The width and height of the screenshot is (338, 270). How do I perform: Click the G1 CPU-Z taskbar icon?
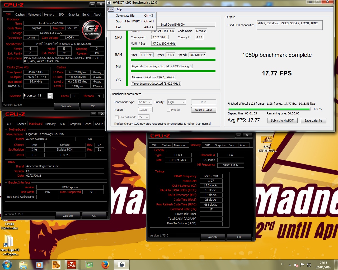[72, 264]
